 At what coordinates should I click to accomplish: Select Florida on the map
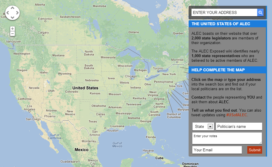pyautogui.click(x=151, y=137)
